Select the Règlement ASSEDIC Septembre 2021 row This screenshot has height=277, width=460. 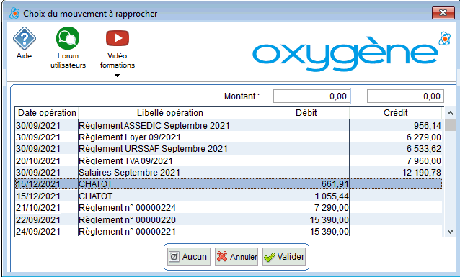click(x=229, y=126)
